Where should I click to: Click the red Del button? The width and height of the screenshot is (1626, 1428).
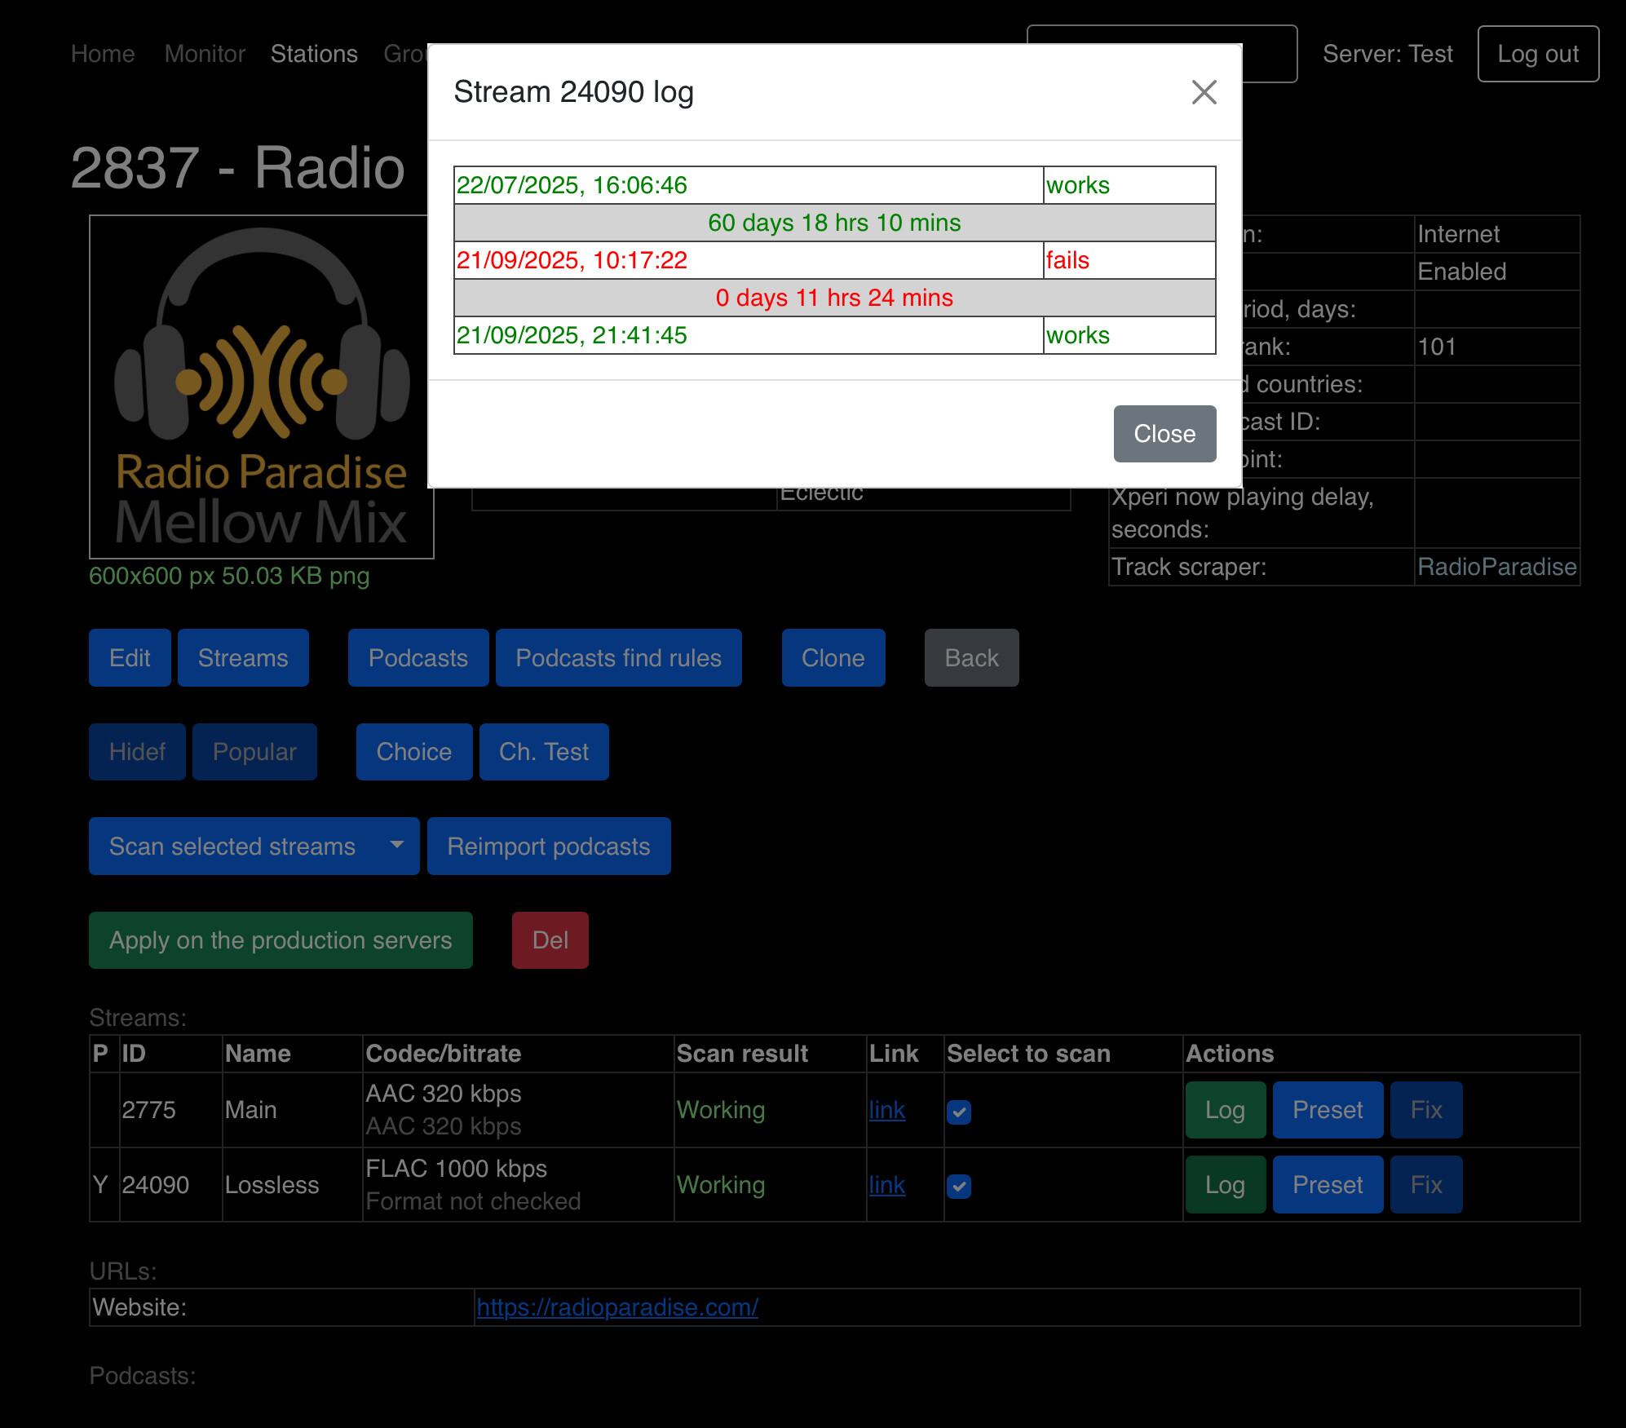coord(550,940)
